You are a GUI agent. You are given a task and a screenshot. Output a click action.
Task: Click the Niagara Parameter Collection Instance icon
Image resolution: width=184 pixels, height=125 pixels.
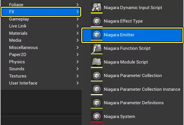coord(97,89)
